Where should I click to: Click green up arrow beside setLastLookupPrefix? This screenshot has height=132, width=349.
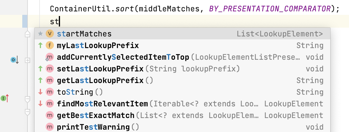(40, 69)
